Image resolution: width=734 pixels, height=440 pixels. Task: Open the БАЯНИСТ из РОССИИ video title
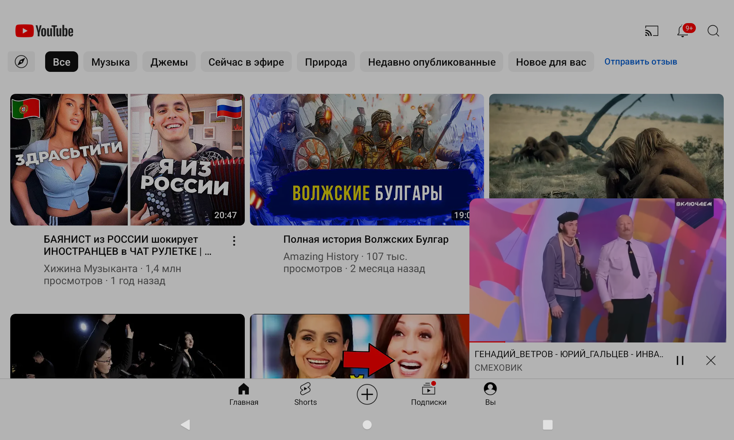pyautogui.click(x=127, y=245)
